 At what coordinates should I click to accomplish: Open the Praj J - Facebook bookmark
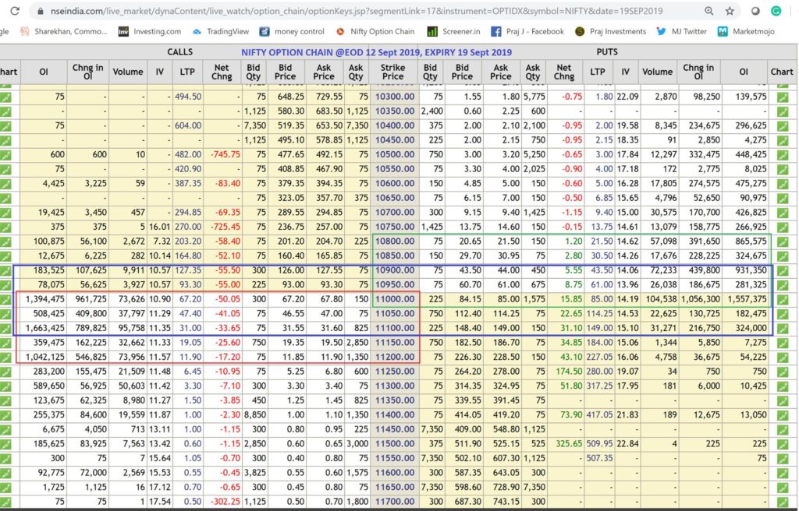coord(527,32)
